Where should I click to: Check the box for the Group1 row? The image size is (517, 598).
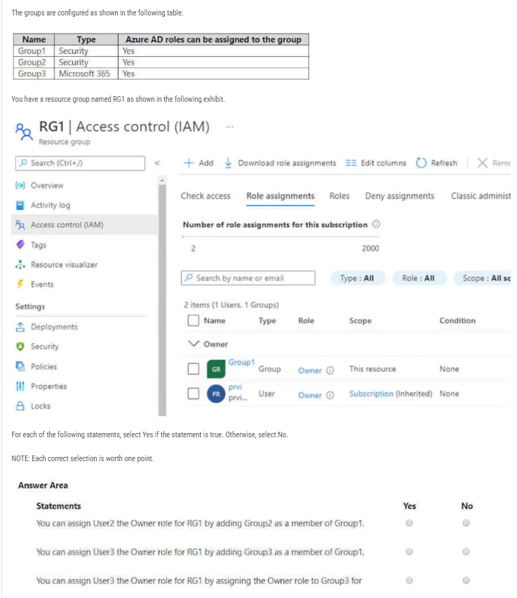pos(194,368)
